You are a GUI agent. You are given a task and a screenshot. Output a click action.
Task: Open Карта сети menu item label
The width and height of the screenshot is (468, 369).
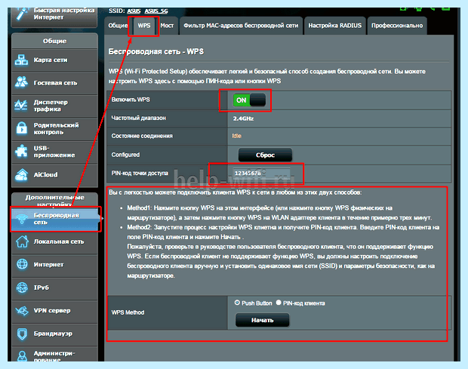51,60
